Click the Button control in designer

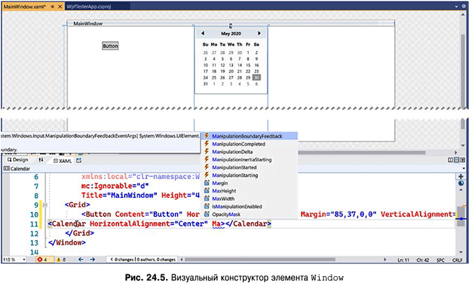click(110, 46)
